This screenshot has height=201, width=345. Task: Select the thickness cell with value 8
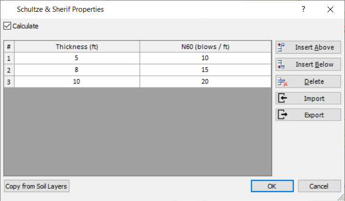(77, 70)
